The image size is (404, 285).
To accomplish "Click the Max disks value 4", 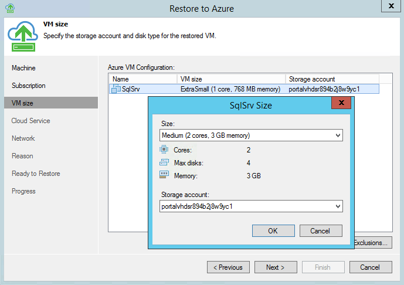I will click(x=249, y=163).
